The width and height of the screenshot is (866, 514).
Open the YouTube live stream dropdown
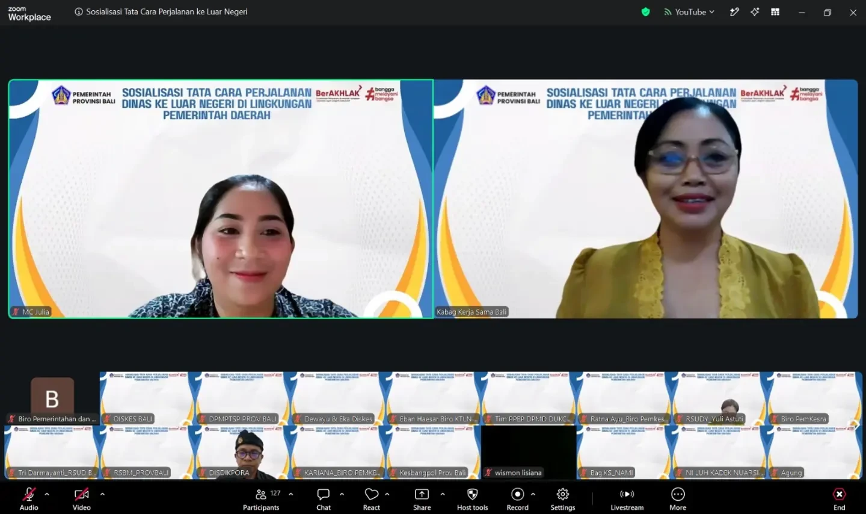[x=689, y=12]
